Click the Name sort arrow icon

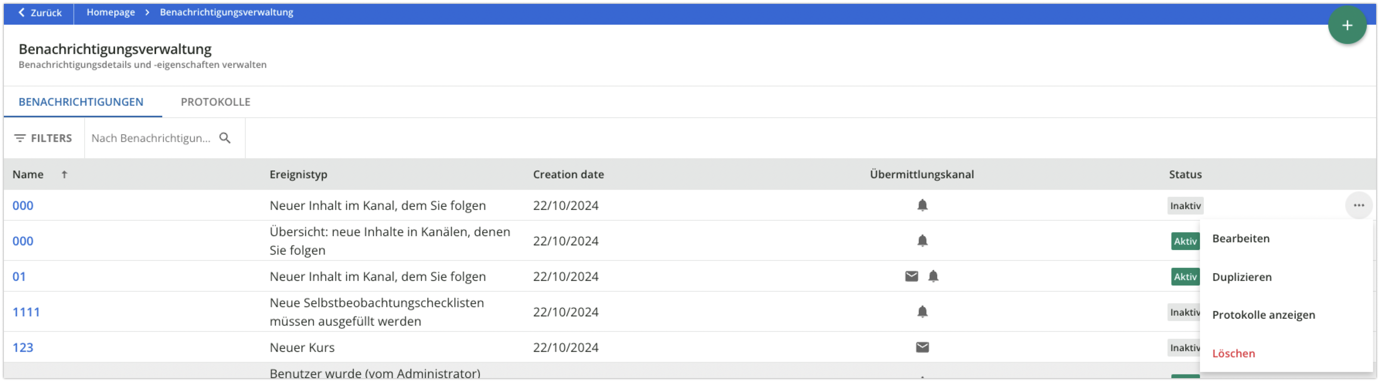pyautogui.click(x=64, y=174)
